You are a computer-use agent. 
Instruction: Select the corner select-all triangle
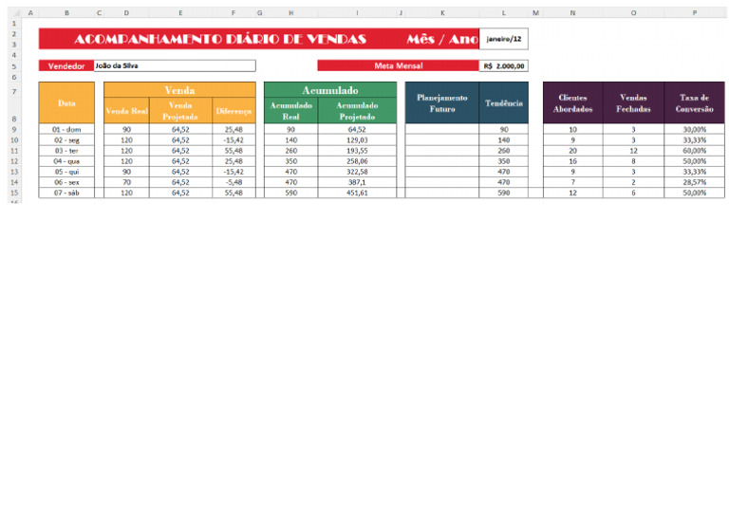point(14,13)
